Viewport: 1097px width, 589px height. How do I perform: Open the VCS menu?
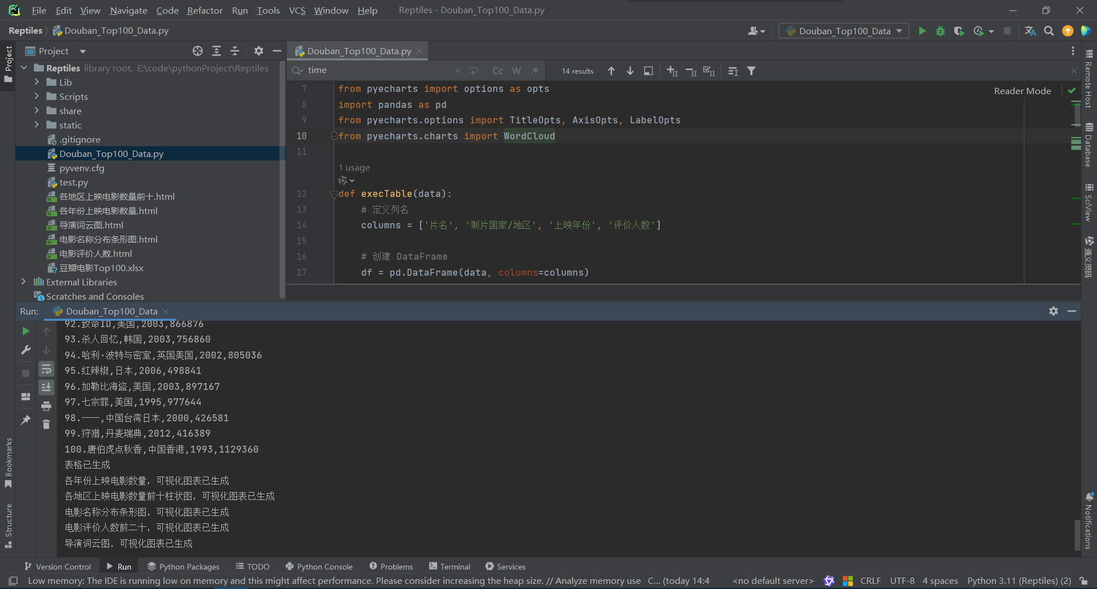coord(297,10)
